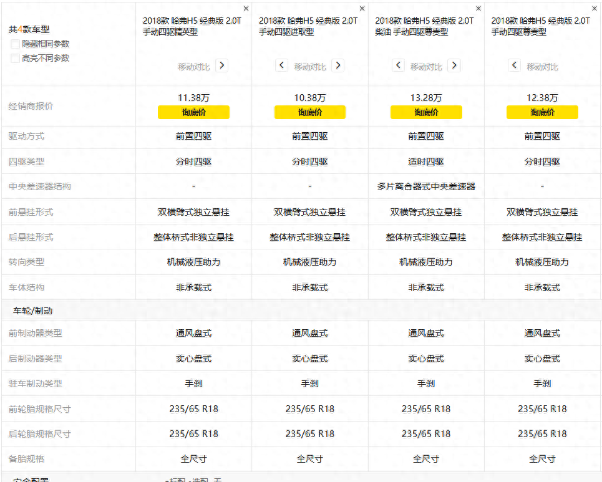
Task: Remove the 柴油 手动四驱尊贵型 column
Action: tap(478, 9)
